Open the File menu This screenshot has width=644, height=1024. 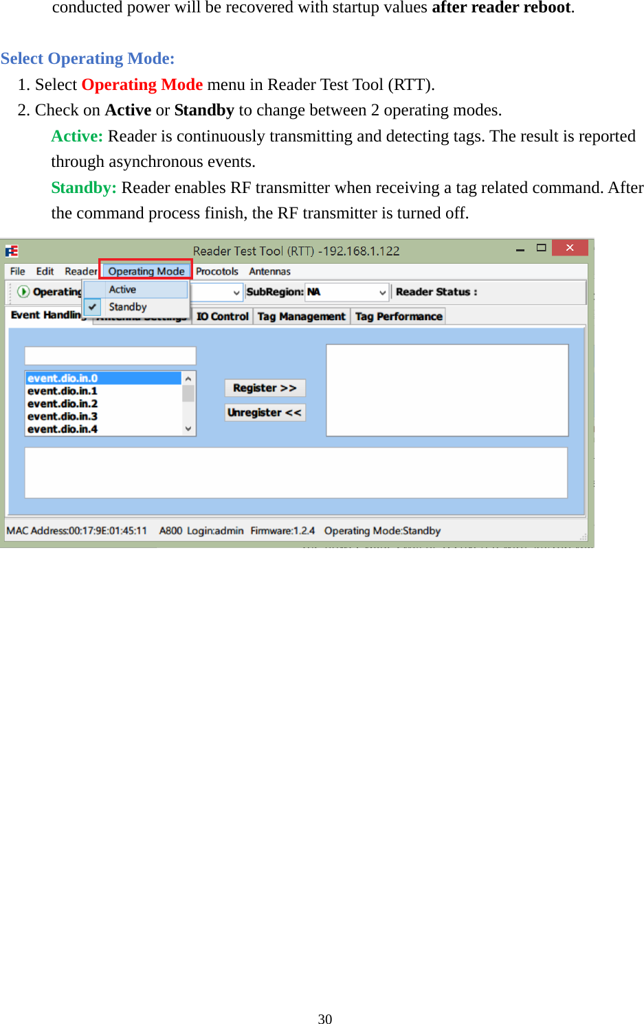pyautogui.click(x=17, y=271)
